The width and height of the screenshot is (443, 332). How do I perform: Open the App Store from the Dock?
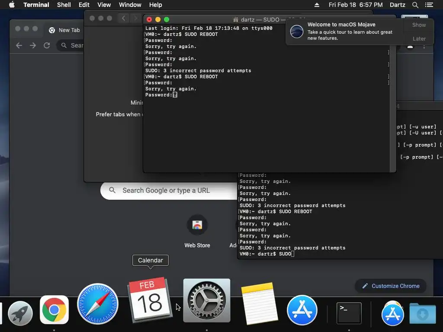click(x=302, y=310)
